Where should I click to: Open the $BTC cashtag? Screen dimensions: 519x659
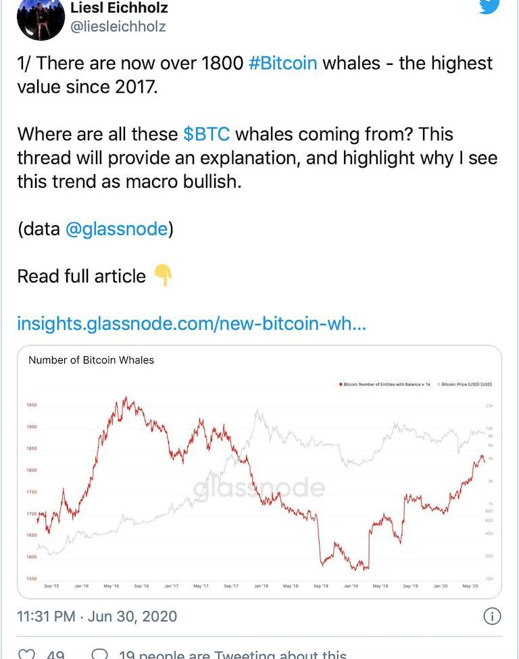(x=207, y=134)
